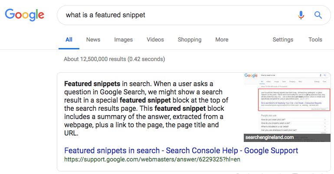Select the All results tab
This screenshot has width=334, height=174.
click(x=69, y=39)
